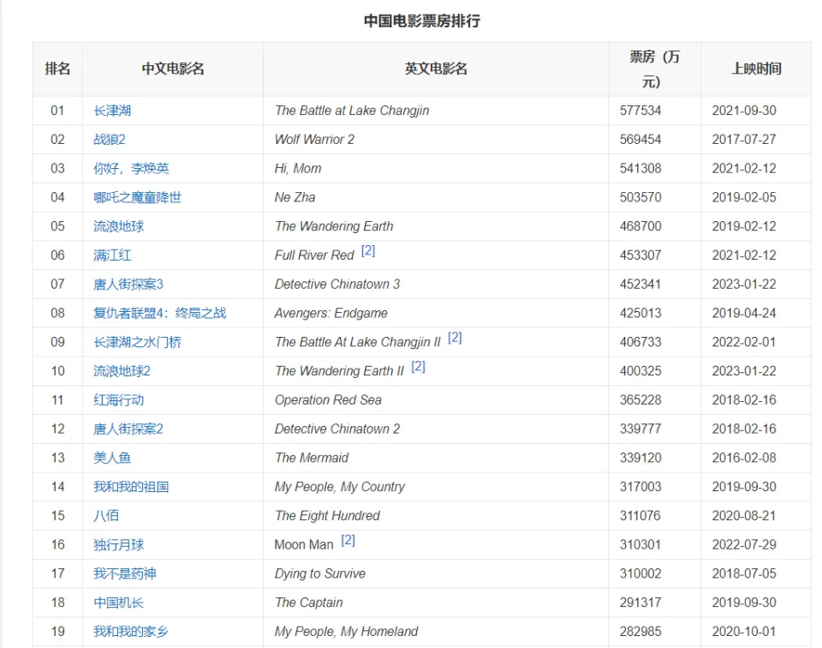The height and width of the screenshot is (648, 822).
Task: Select box office value 468700
Action: pyautogui.click(x=640, y=226)
